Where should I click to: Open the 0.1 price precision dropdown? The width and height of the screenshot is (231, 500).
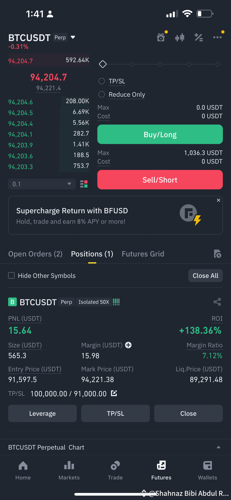[x=42, y=184]
